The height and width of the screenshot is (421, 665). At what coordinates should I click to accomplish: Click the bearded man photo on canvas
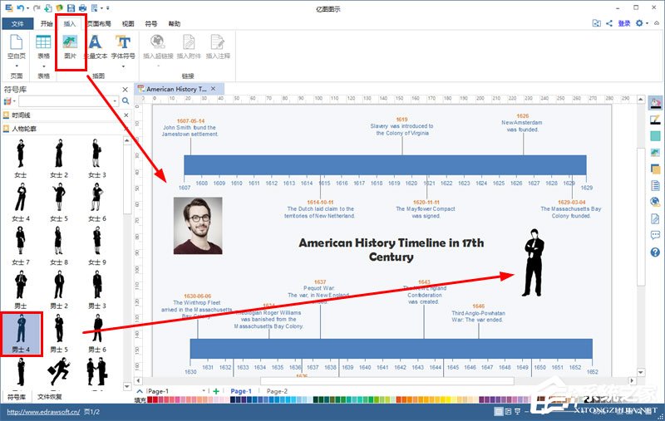(198, 226)
